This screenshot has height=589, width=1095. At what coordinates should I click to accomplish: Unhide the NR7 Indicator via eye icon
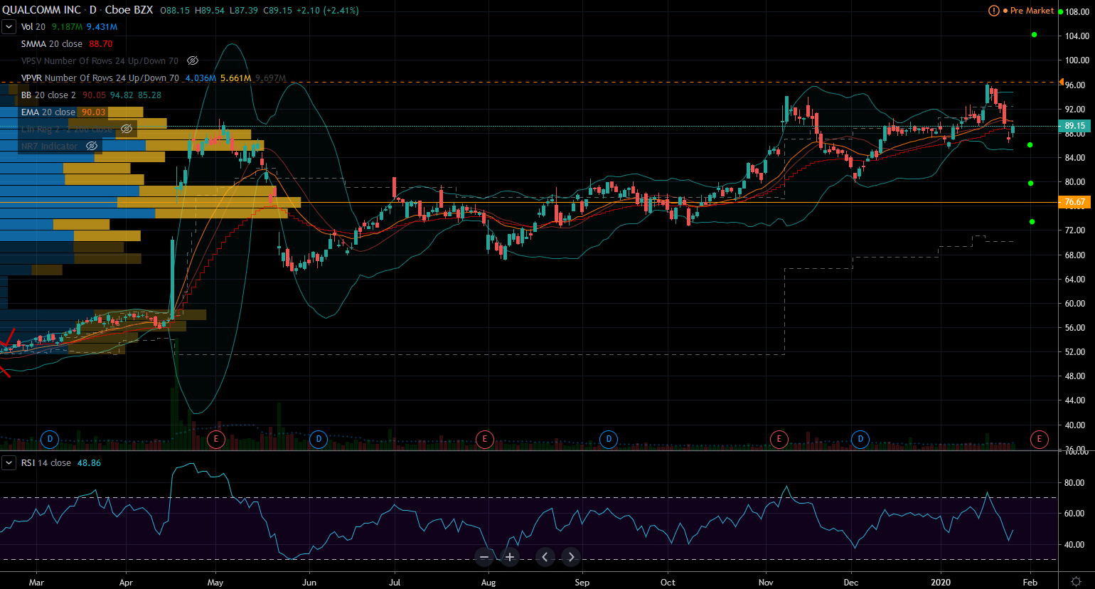click(x=92, y=146)
